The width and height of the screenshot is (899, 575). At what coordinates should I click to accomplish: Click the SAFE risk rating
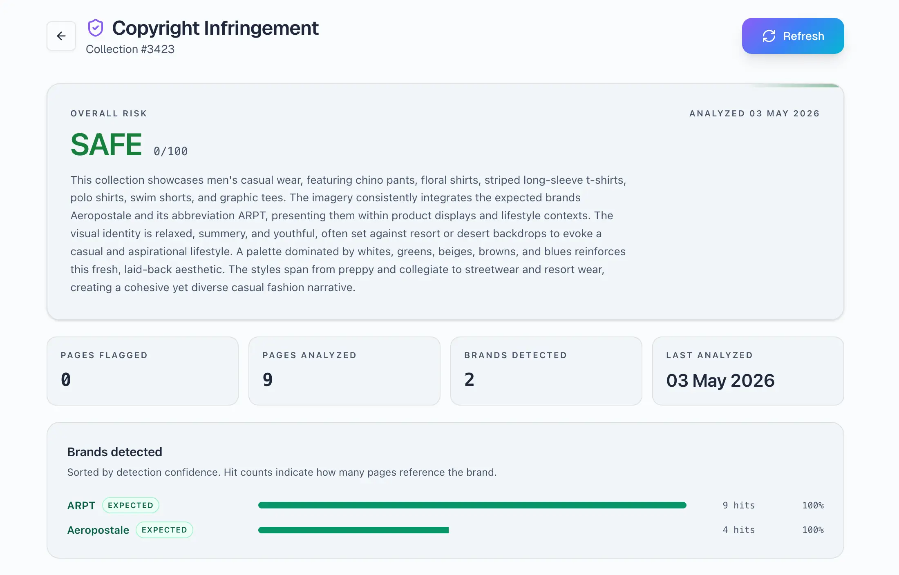tap(106, 145)
